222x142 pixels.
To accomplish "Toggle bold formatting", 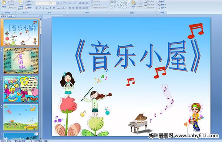I will click(x=37, y=8).
